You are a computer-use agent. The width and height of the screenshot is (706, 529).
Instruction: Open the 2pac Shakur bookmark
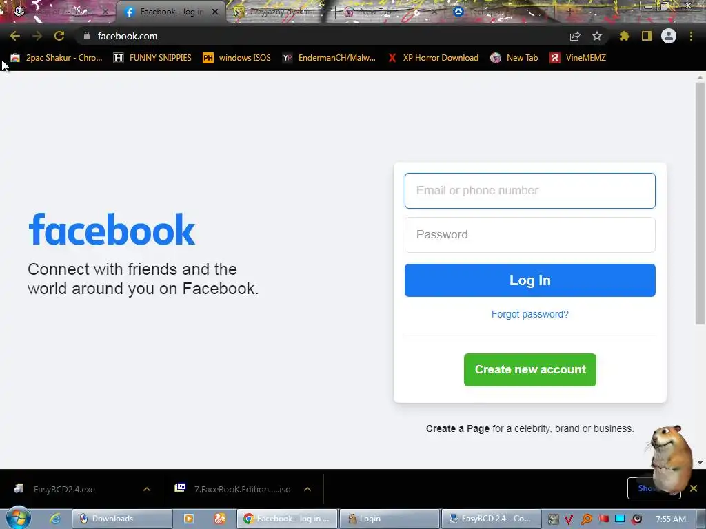[x=57, y=58]
